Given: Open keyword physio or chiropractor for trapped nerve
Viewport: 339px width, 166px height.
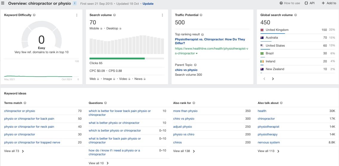Looking at the screenshot, I should pyautogui.click(x=32, y=142).
